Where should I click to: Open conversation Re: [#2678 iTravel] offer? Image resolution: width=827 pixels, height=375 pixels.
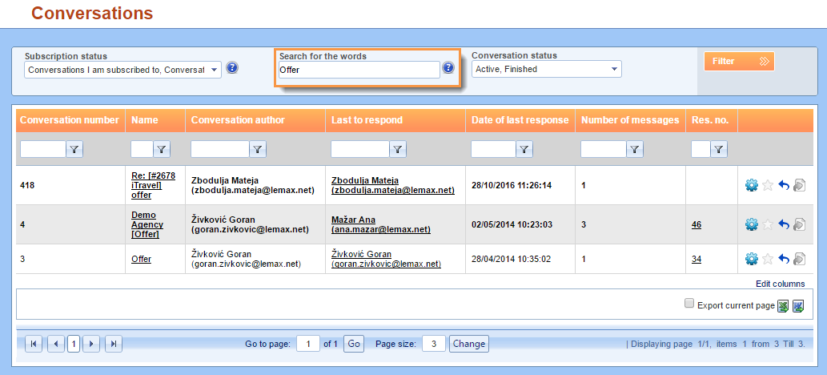(x=153, y=185)
